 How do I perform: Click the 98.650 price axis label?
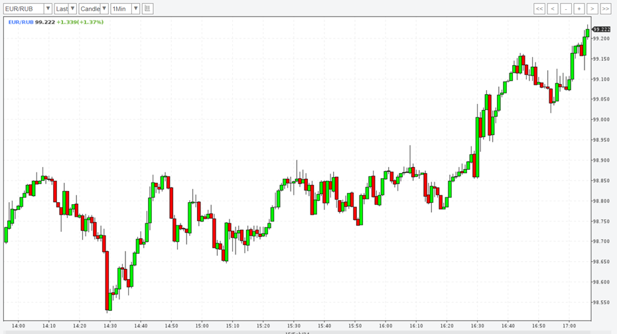click(x=601, y=262)
